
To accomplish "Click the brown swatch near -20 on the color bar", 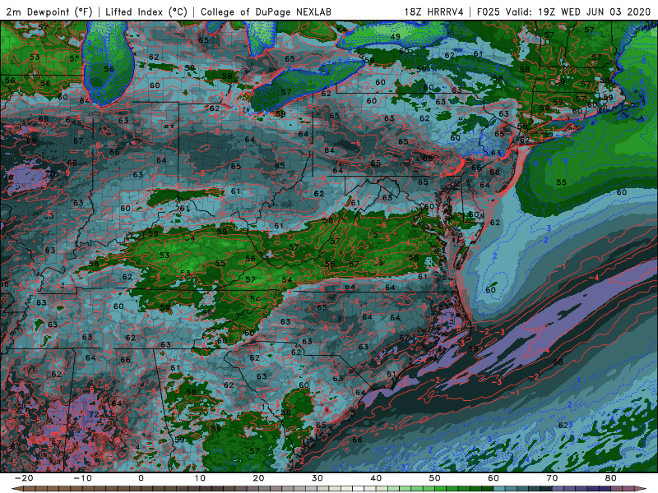I will click(30, 489).
